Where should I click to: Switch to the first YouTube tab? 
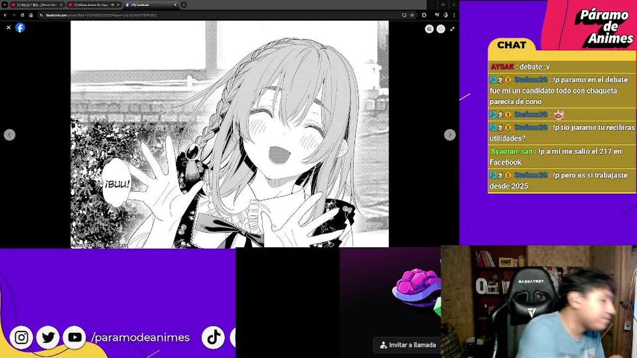(x=37, y=5)
